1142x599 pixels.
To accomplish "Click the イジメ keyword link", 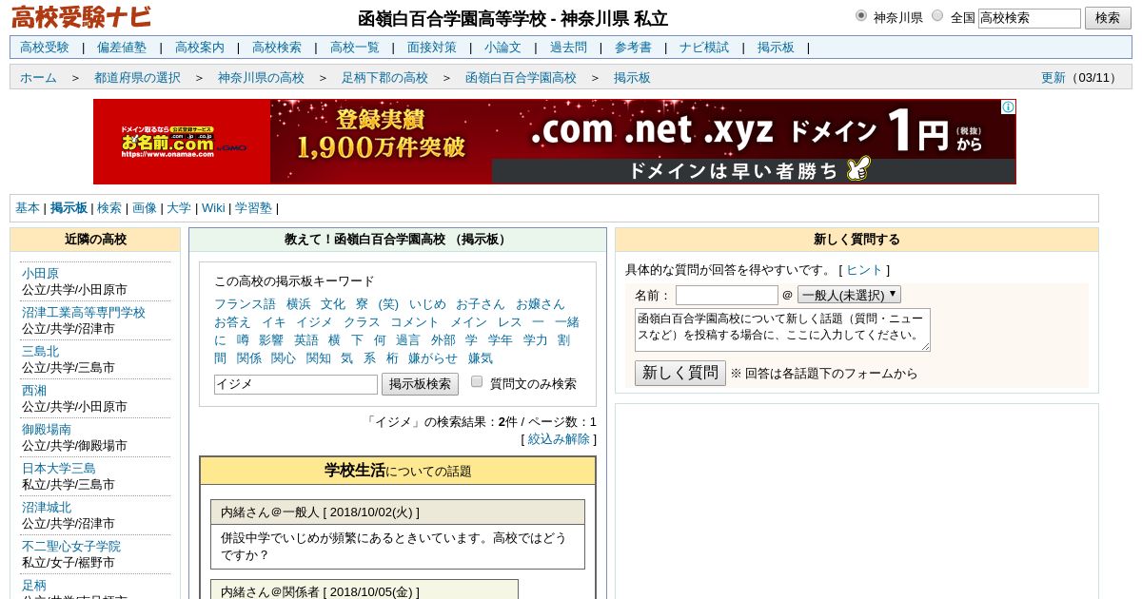I will pyautogui.click(x=314, y=322).
